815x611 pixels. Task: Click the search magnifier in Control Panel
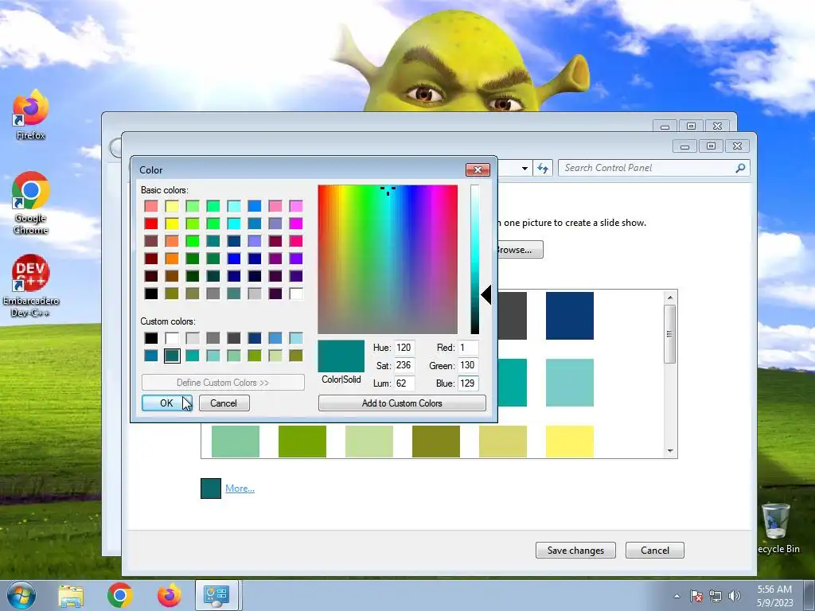(x=740, y=168)
